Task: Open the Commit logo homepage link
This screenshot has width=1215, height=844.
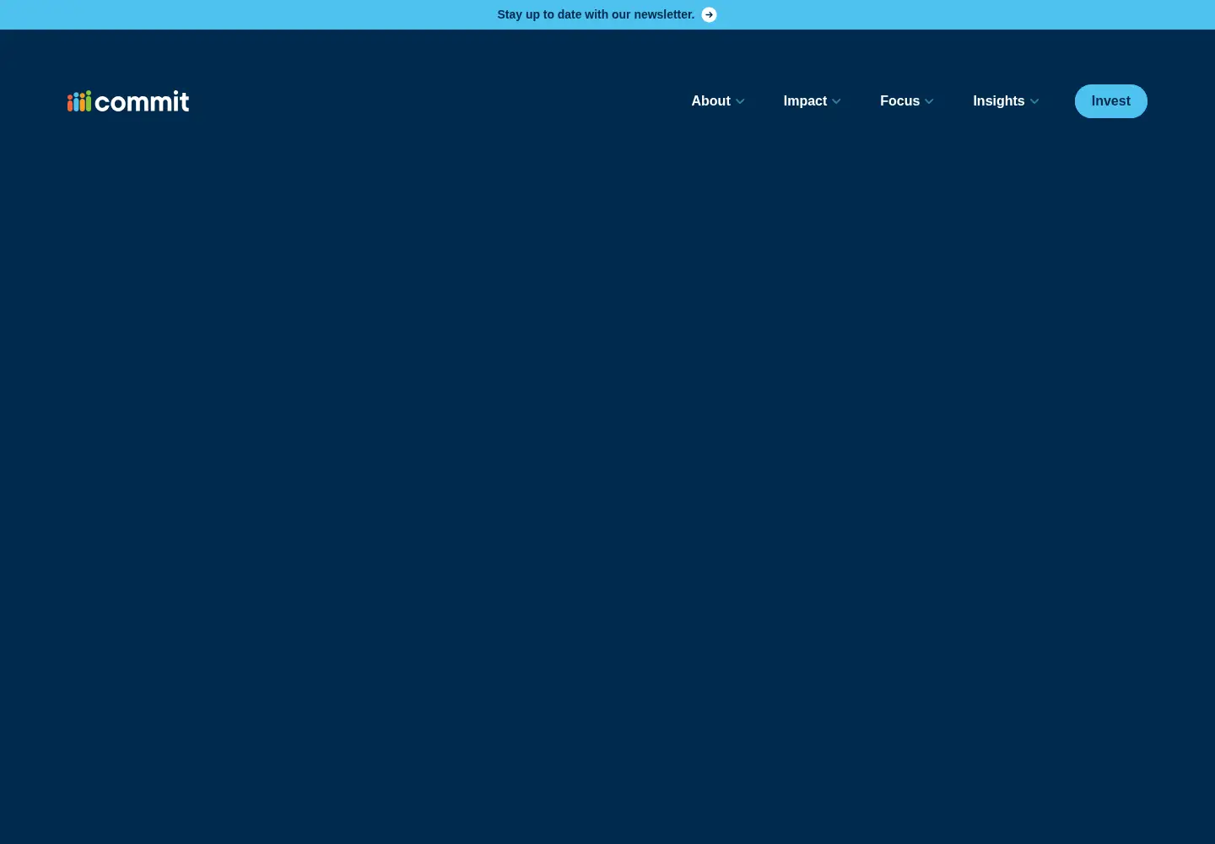Action: [x=128, y=101]
